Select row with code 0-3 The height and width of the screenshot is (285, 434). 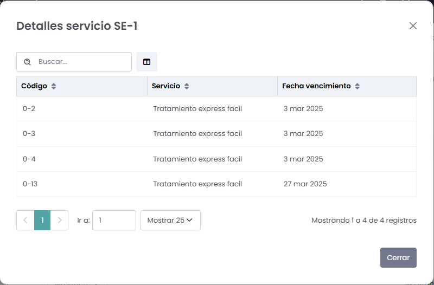click(29, 134)
